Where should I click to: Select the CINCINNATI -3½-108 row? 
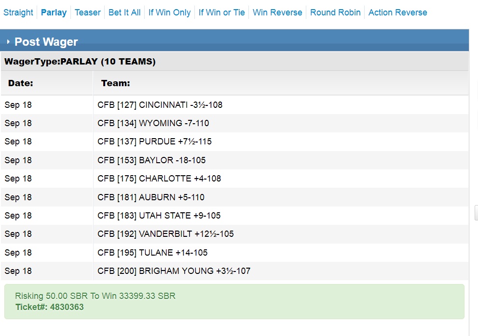tap(235, 104)
